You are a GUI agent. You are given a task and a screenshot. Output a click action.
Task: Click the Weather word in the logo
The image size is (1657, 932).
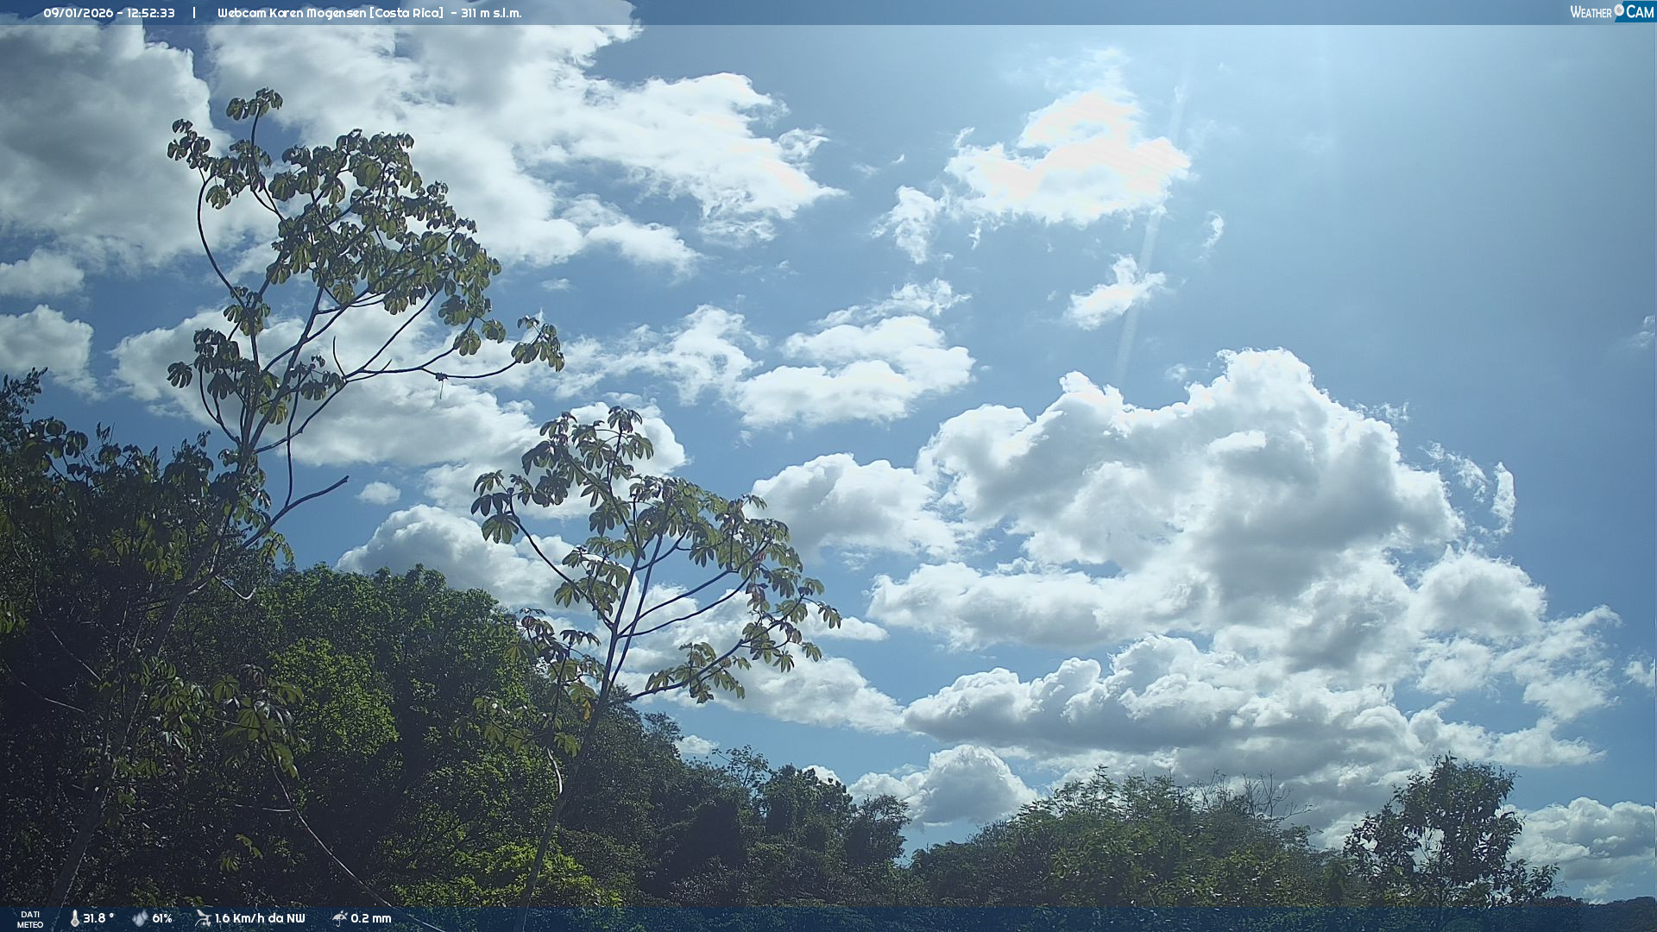click(1591, 13)
